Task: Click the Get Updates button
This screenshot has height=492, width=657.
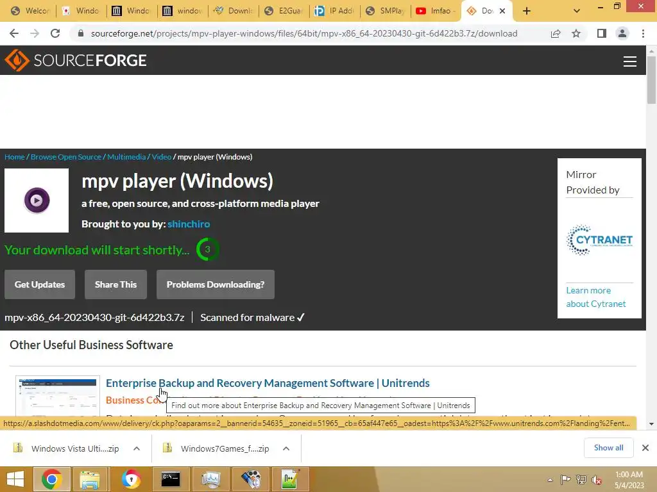Action: (x=40, y=284)
